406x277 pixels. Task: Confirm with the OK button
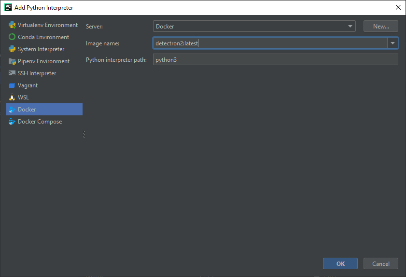[x=340, y=263]
